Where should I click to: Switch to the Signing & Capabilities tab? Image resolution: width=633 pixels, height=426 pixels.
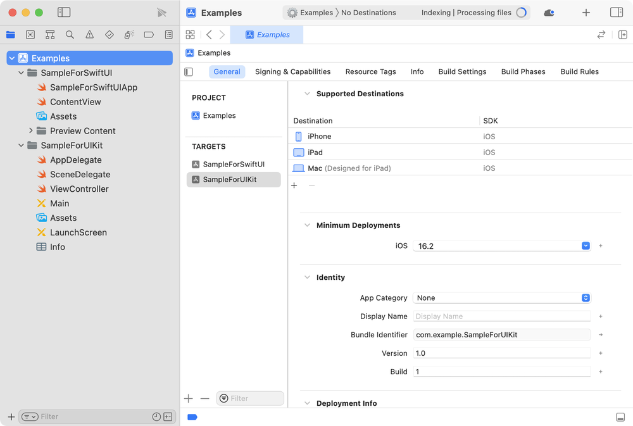tap(292, 72)
